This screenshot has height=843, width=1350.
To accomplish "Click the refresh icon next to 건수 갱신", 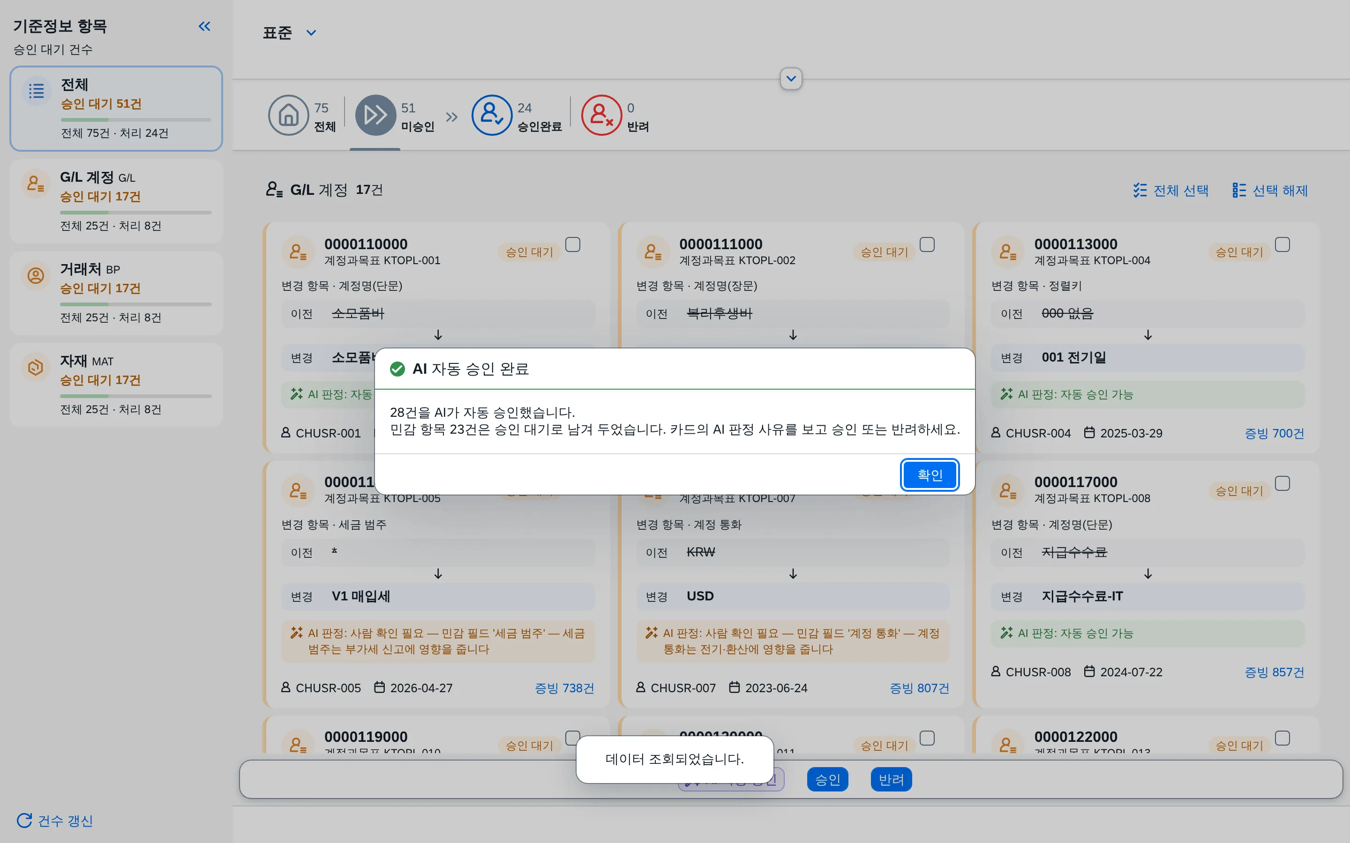I will coord(24,820).
